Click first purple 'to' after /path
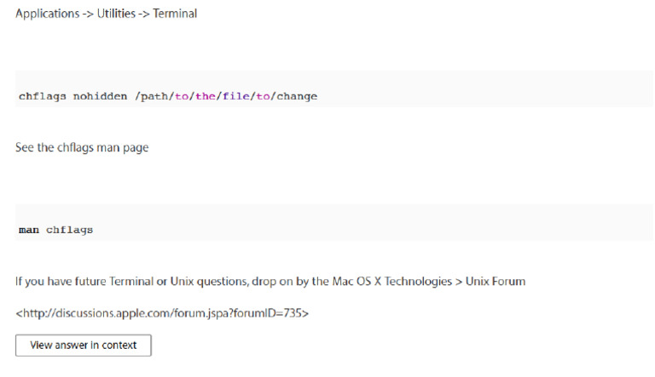The height and width of the screenshot is (377, 655). click(182, 96)
